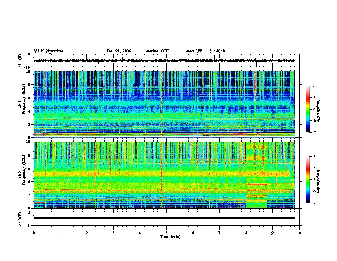The image size is (337, 261).
Task: Click the "VLF Spectra" plot title
Action: pos(48,51)
